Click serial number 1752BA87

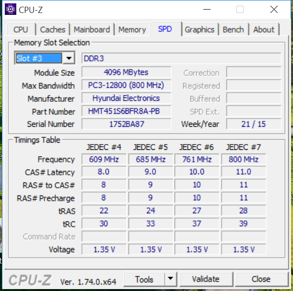coord(126,124)
